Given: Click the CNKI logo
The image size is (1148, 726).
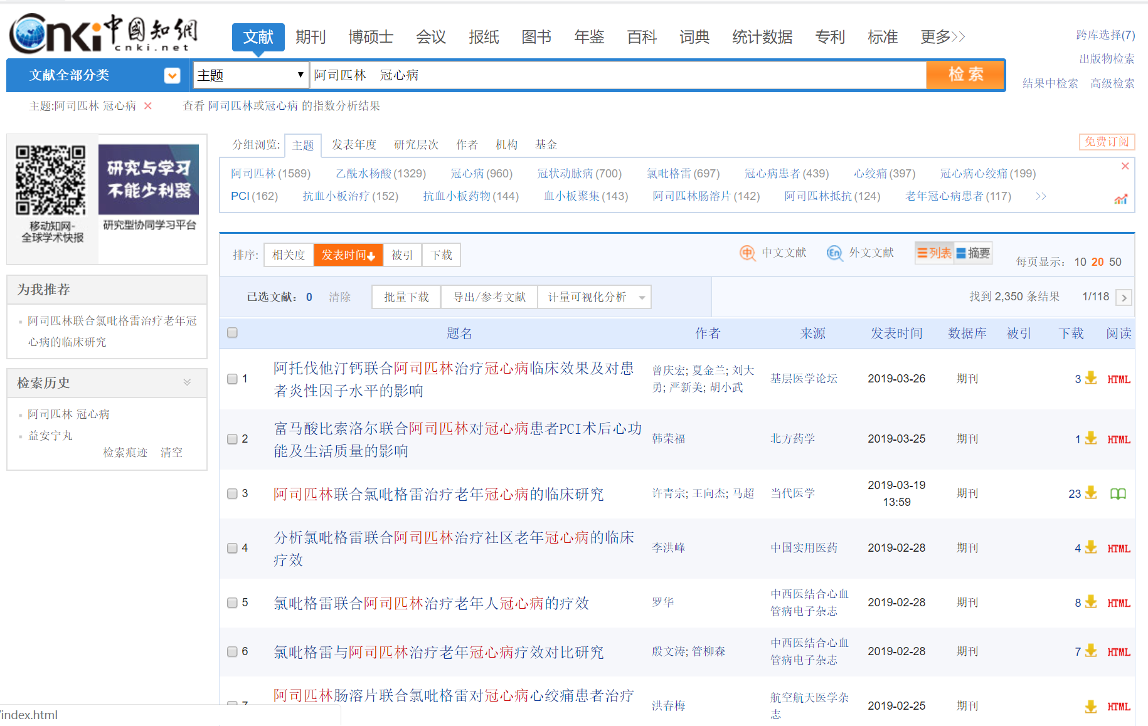Looking at the screenshot, I should click(104, 34).
